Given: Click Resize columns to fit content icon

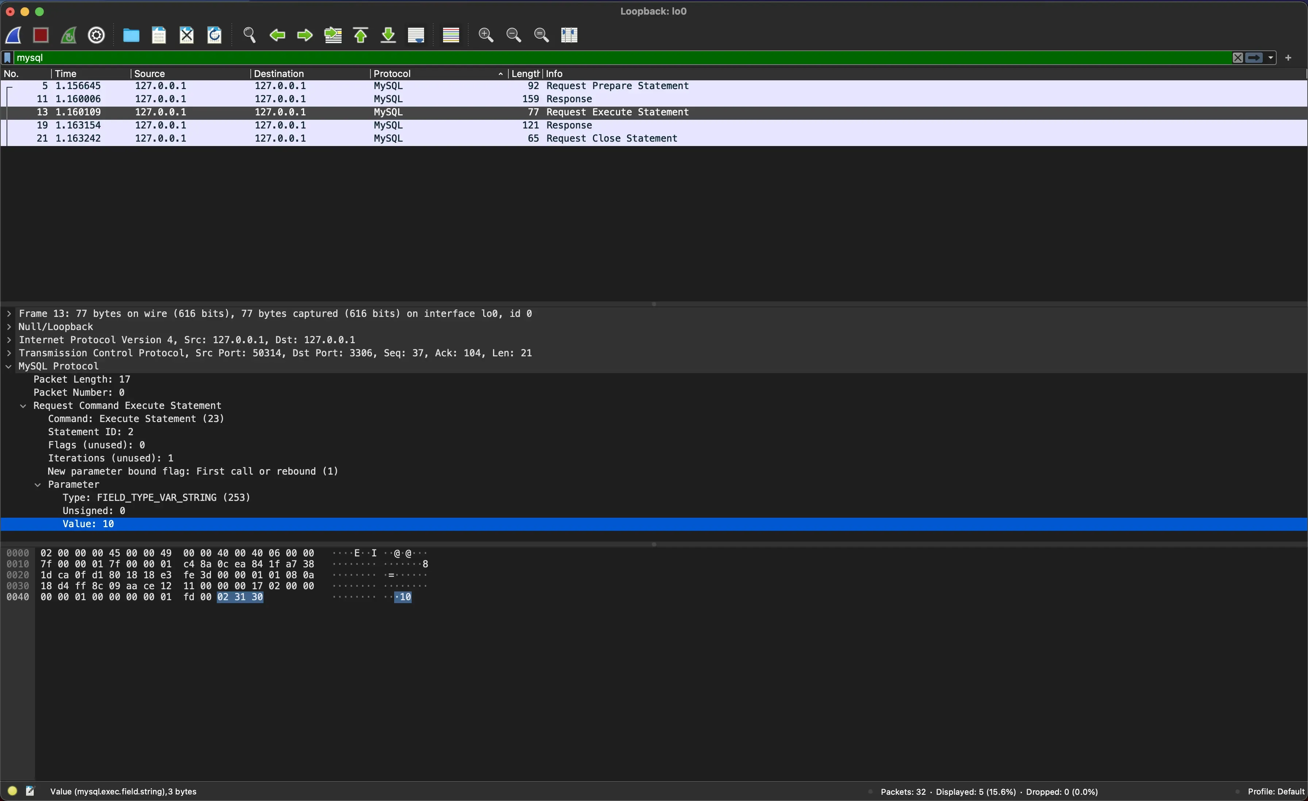Looking at the screenshot, I should click(x=569, y=35).
